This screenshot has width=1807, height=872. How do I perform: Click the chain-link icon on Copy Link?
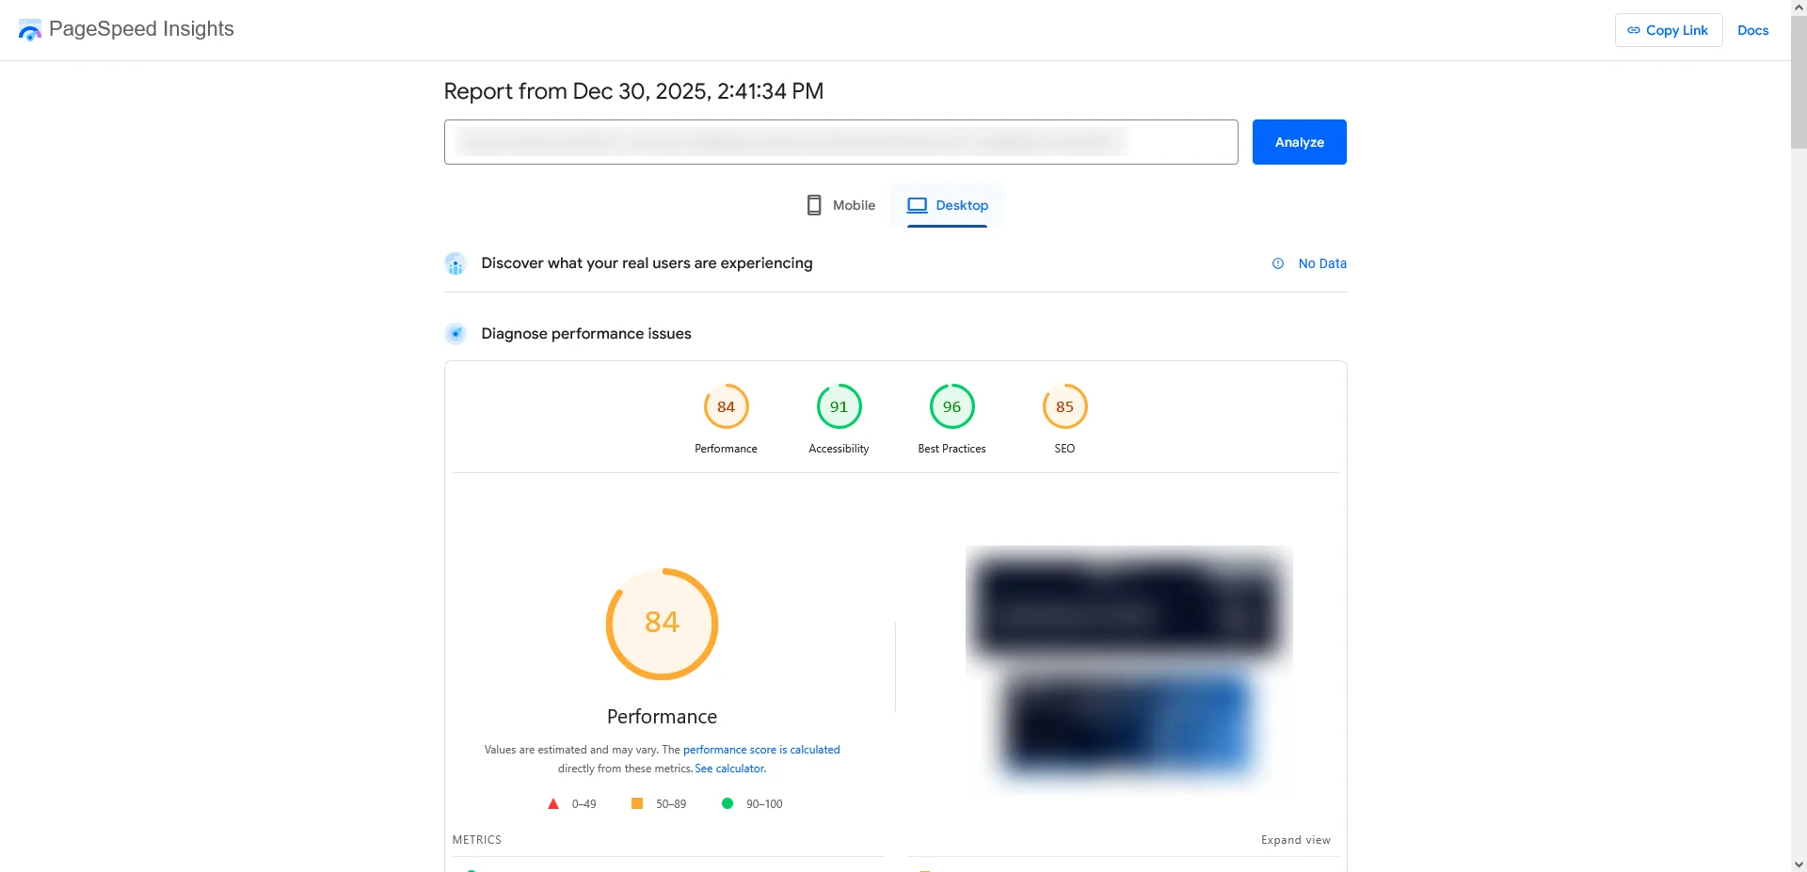tap(1632, 29)
